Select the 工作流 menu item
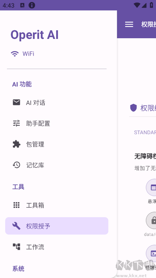Screen dimensions: 156x278 tap(57, 247)
